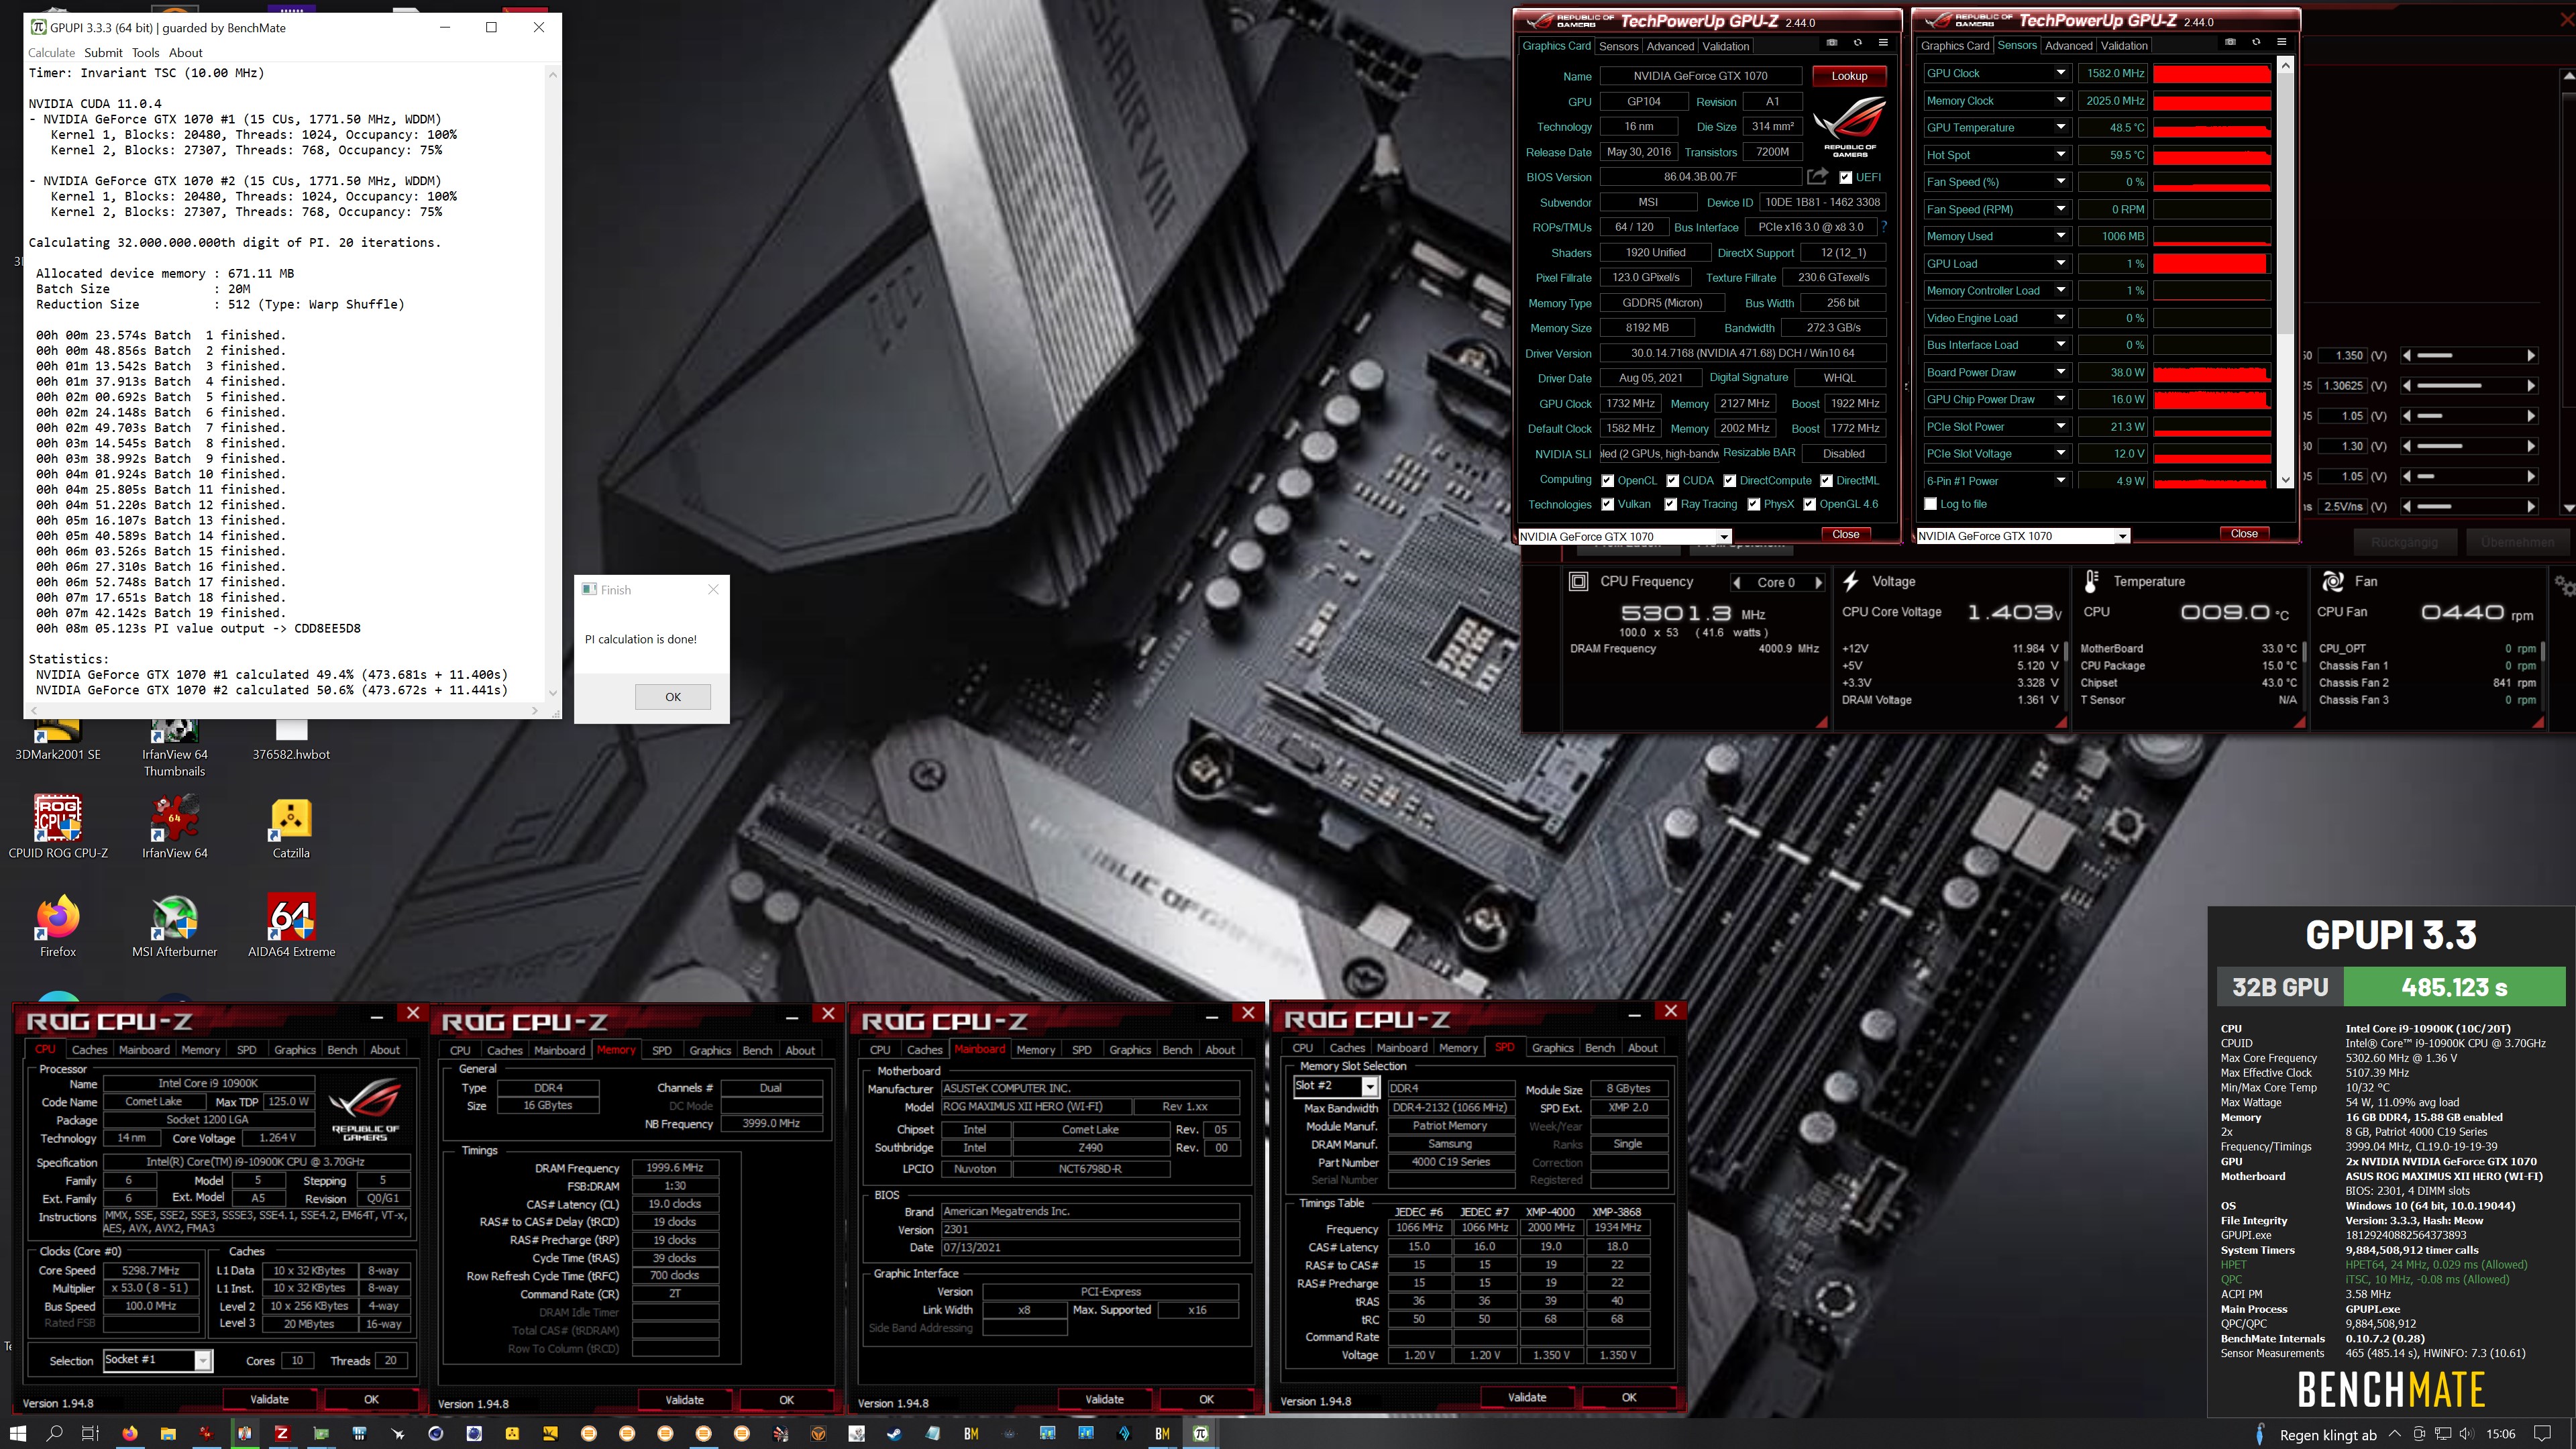
Task: Click Close in the GPU-Z Sensors window
Action: pos(2244,534)
